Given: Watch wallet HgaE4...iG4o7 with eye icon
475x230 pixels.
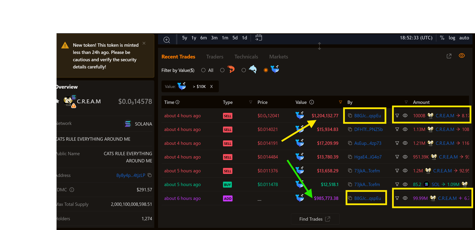Looking at the screenshot, I should (x=405, y=157).
